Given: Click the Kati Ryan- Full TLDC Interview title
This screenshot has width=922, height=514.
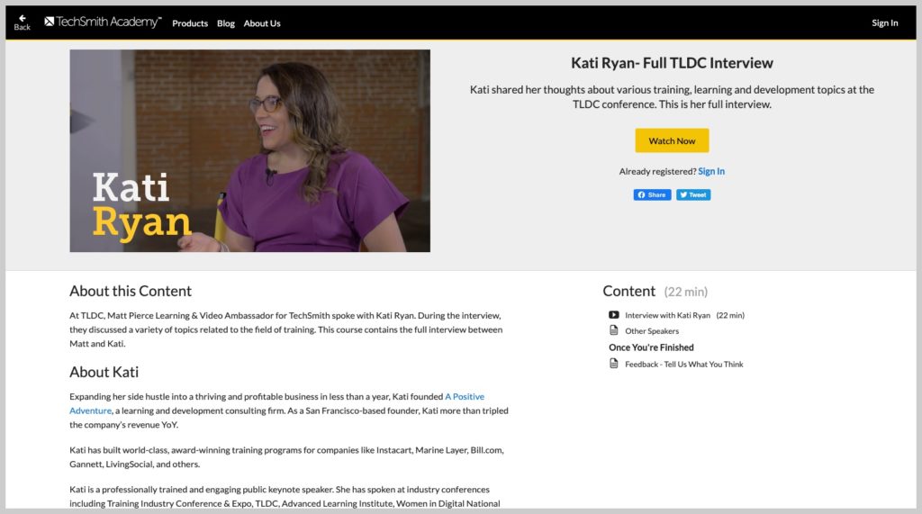Looking at the screenshot, I should pyautogui.click(x=672, y=63).
